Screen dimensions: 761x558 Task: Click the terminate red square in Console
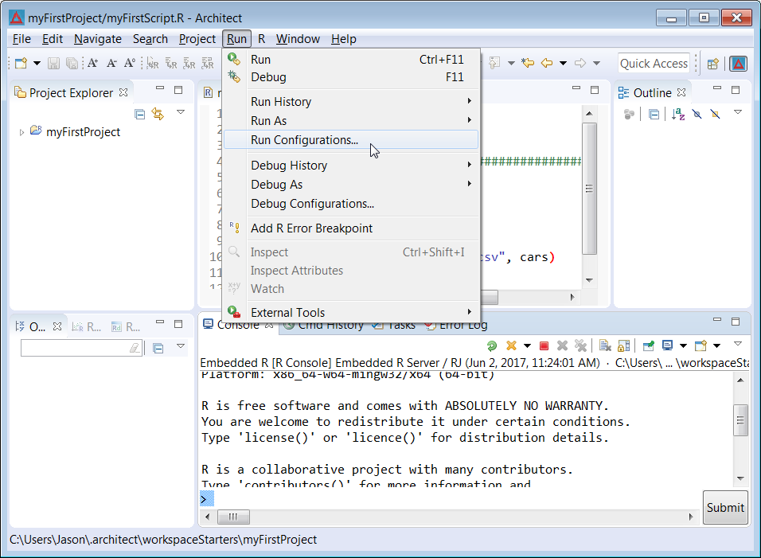pyautogui.click(x=544, y=346)
